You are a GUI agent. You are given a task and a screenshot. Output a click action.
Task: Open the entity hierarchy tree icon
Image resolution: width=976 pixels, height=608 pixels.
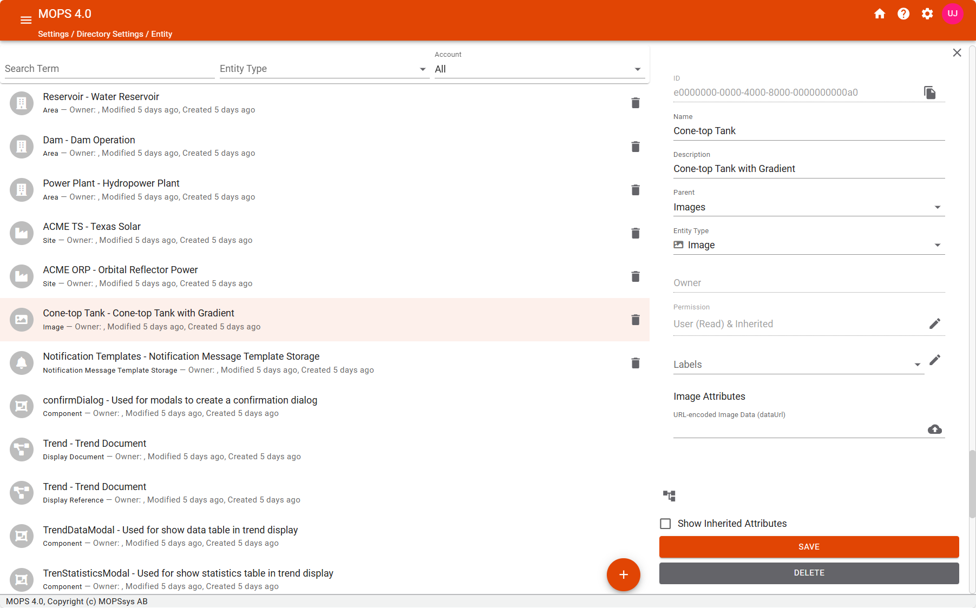tap(669, 495)
